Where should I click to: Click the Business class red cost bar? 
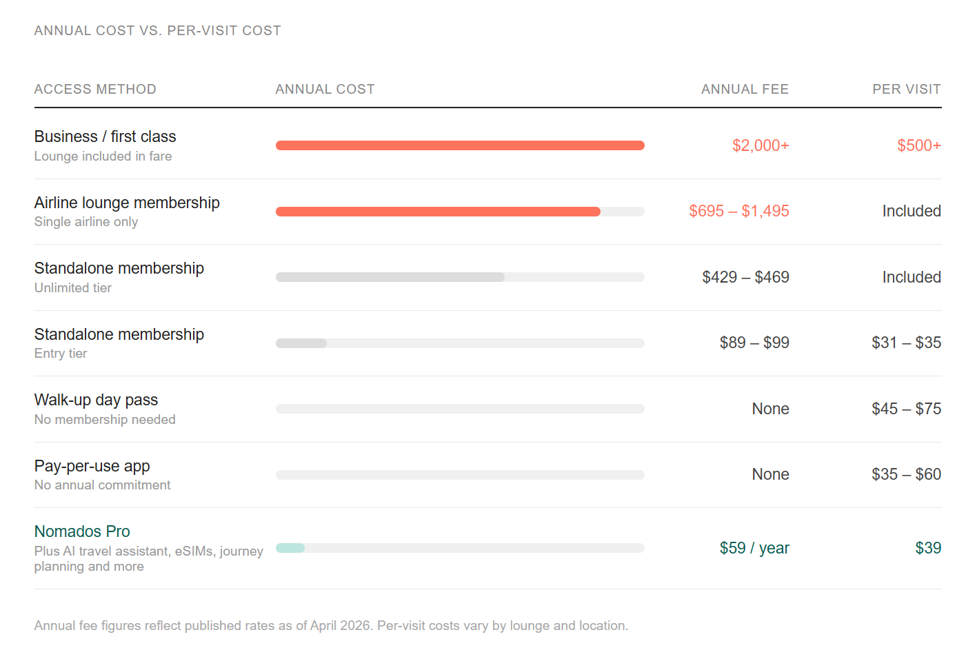(x=460, y=145)
